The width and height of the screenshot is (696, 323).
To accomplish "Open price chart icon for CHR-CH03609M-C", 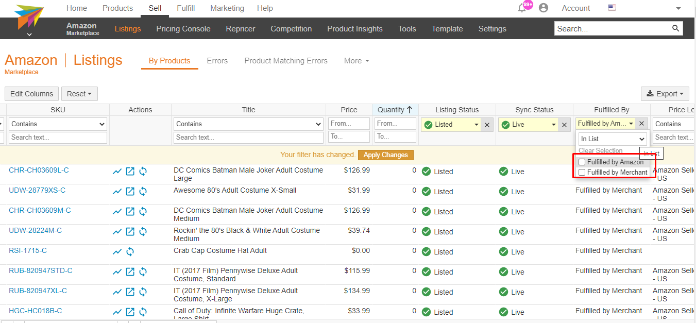I will (x=117, y=212).
